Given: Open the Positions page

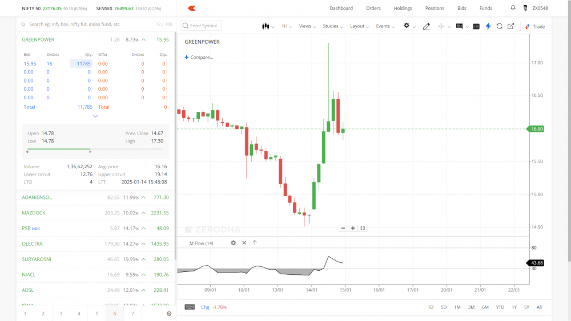Looking at the screenshot, I should [x=435, y=8].
